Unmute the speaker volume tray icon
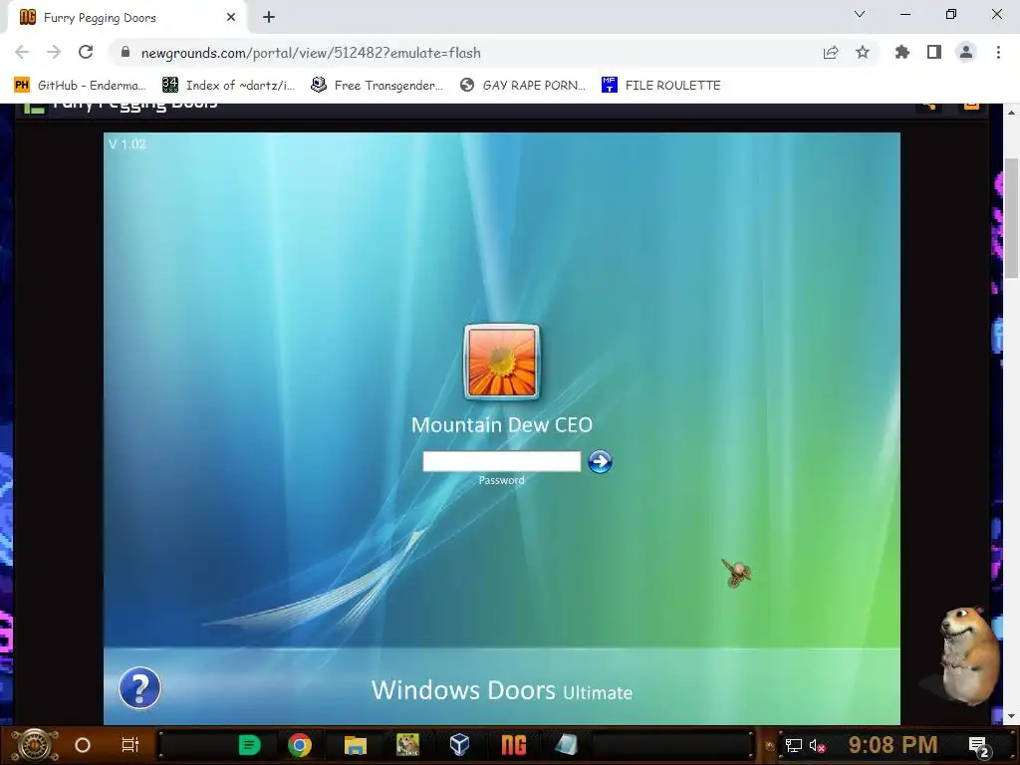 (817, 745)
